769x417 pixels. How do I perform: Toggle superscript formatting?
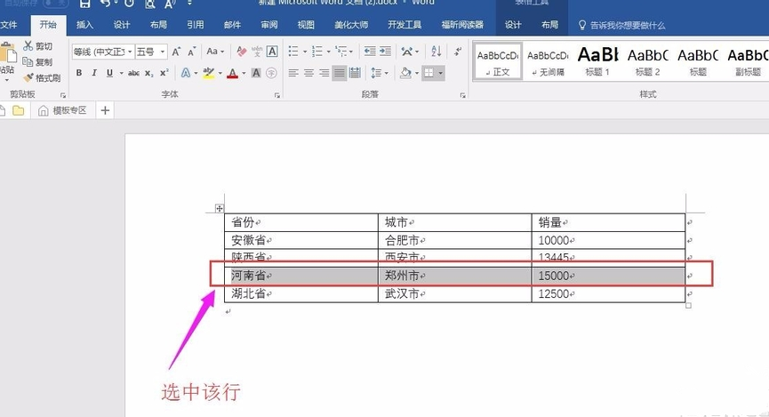[164, 73]
